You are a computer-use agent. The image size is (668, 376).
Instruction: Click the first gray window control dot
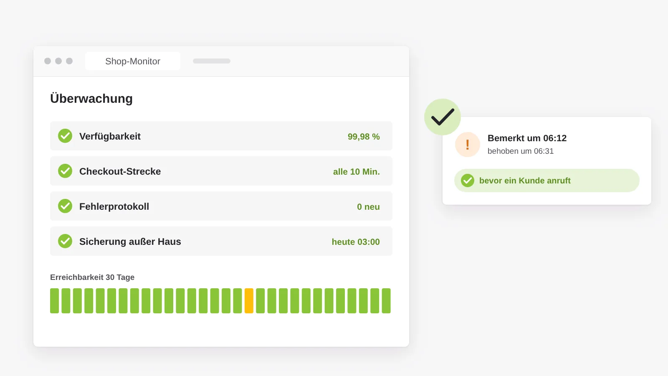pos(48,61)
